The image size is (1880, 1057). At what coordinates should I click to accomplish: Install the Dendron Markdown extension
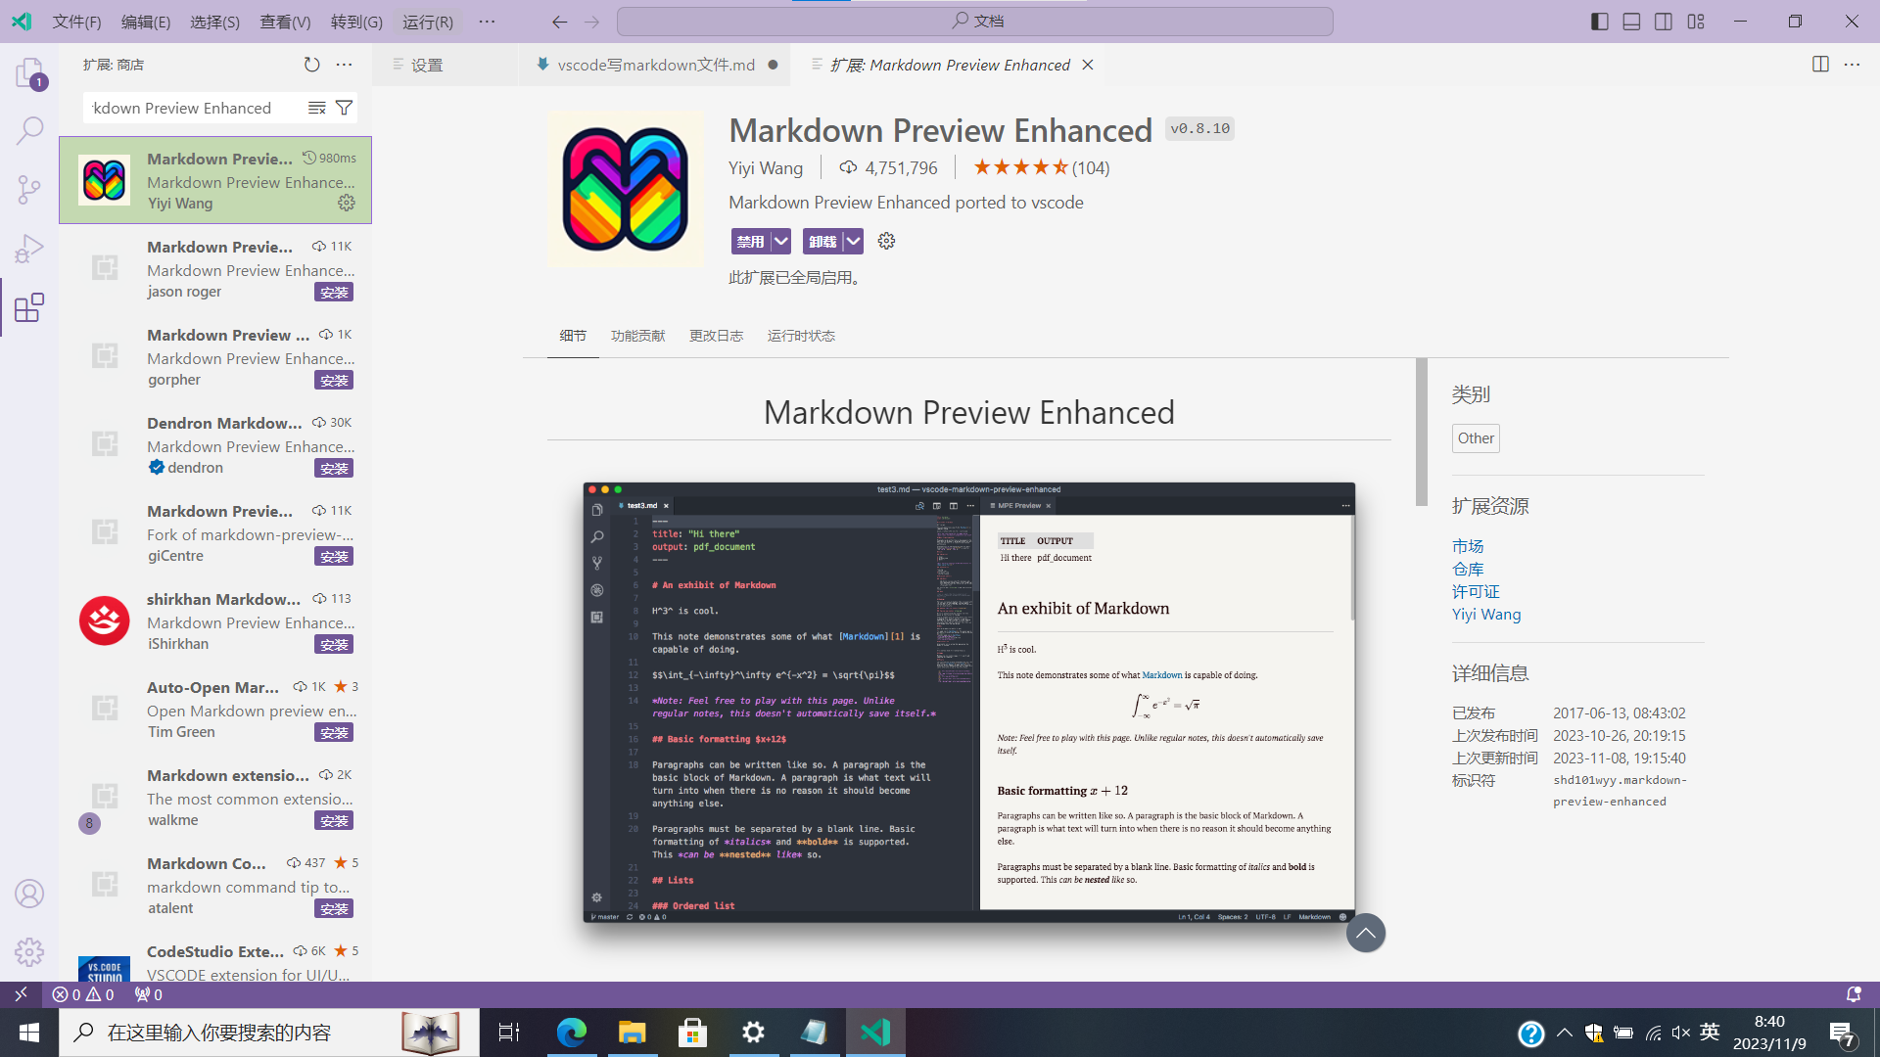point(334,468)
